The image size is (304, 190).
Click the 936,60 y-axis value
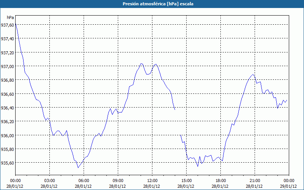(x=7, y=94)
